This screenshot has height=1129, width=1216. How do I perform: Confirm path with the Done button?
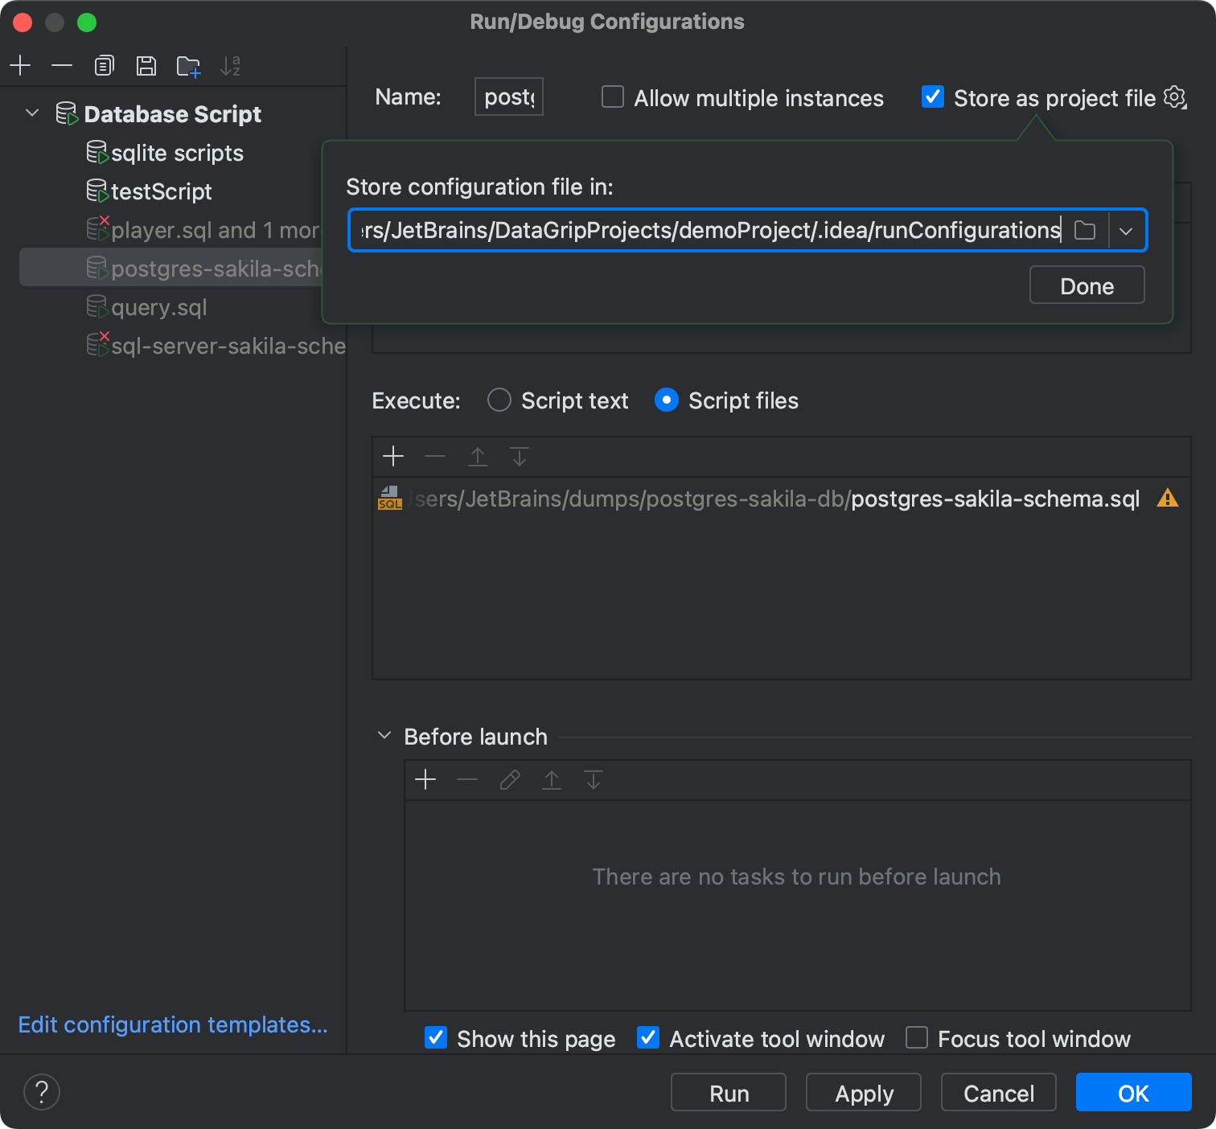1086,285
